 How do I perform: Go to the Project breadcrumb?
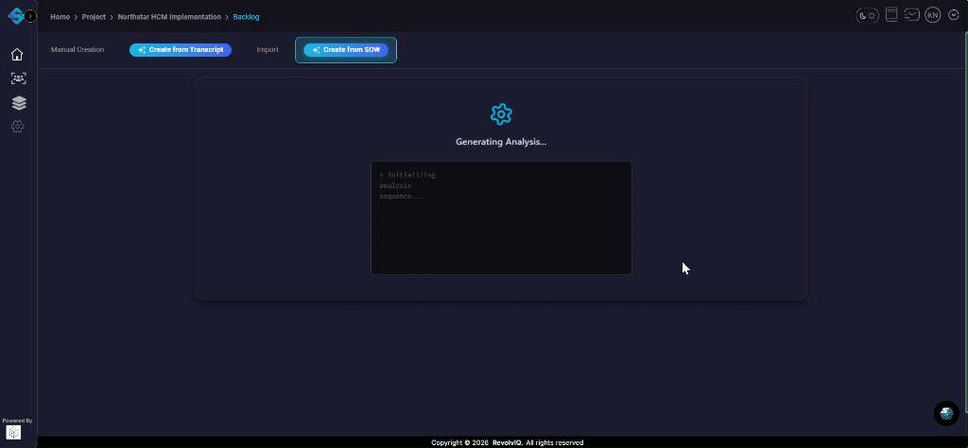click(94, 17)
